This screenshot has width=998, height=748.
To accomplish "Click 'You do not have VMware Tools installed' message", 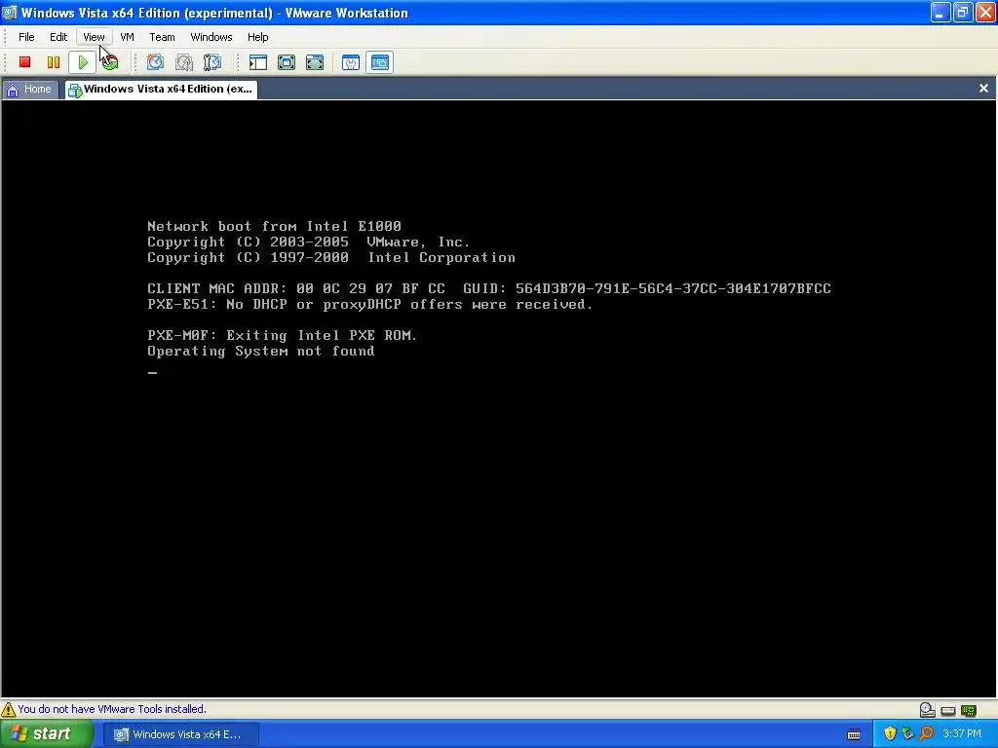I will point(112,709).
